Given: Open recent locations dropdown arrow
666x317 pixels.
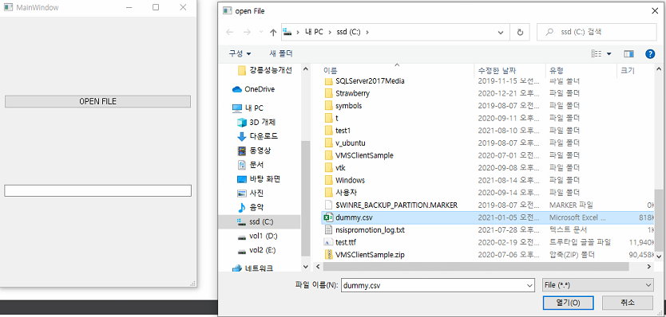Looking at the screenshot, I should 261,32.
